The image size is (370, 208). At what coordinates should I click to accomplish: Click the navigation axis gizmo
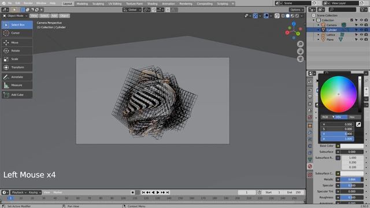coord(294,31)
